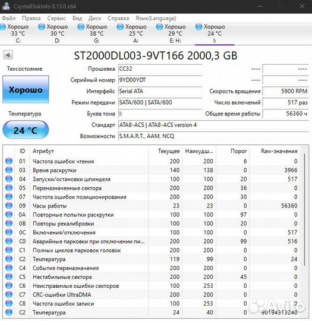
Task: Select disk I: tab at 24 °C
Action: tap(215, 33)
